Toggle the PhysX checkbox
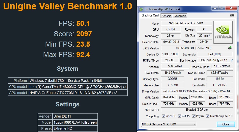This screenshot has height=132, width=239. [x=194, y=116]
